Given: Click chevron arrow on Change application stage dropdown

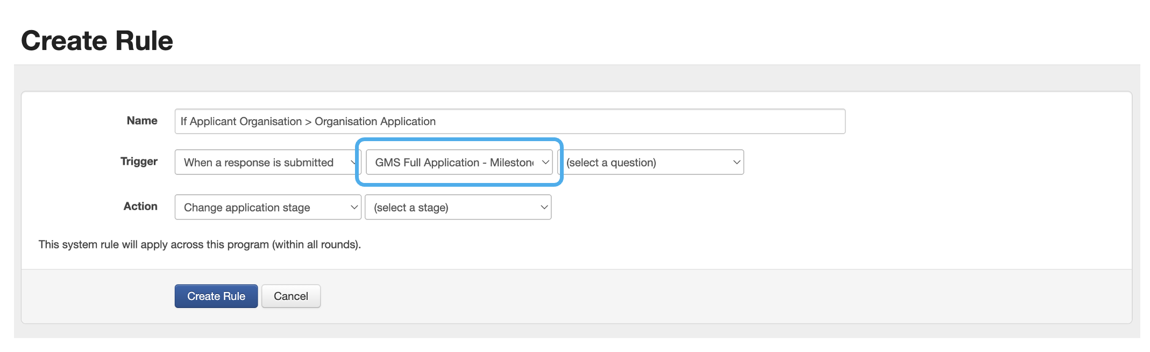Looking at the screenshot, I should click(x=353, y=207).
